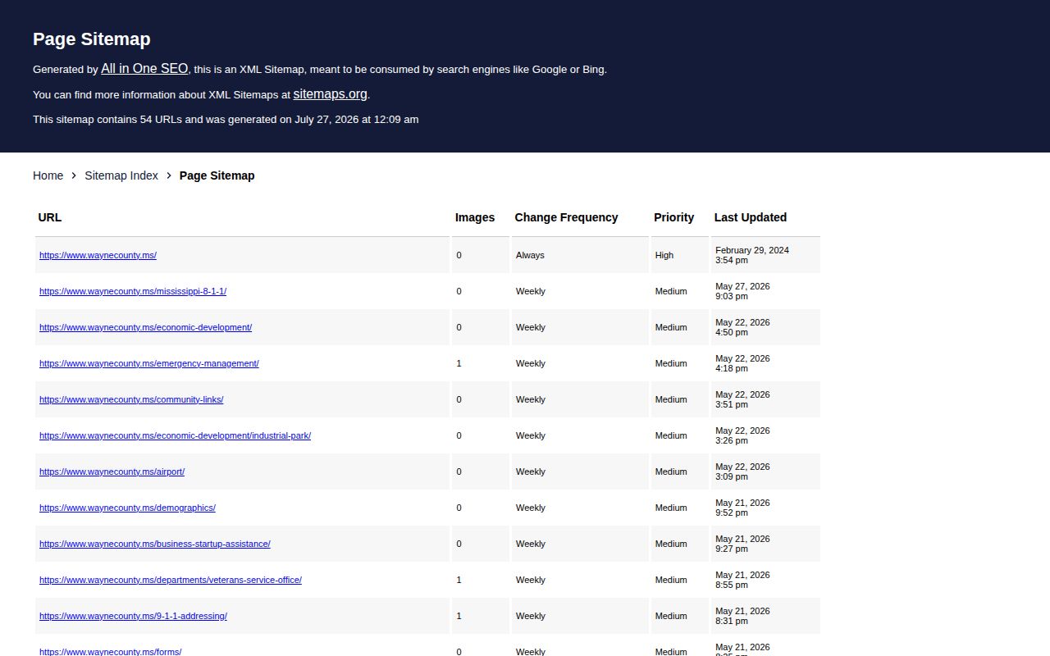Open the veterans-service-office page link
The height and width of the screenshot is (656, 1050).
click(x=171, y=580)
